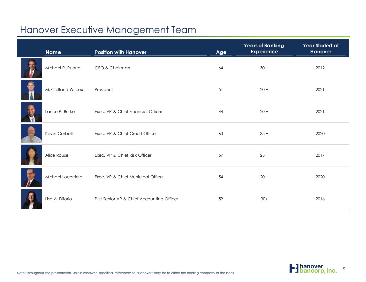Click start year "2012" in Puorro's row
The image size is (366, 282).
(x=320, y=68)
